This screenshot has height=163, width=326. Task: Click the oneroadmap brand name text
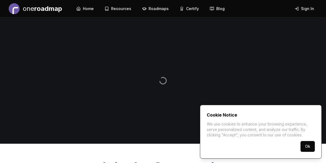click(42, 9)
